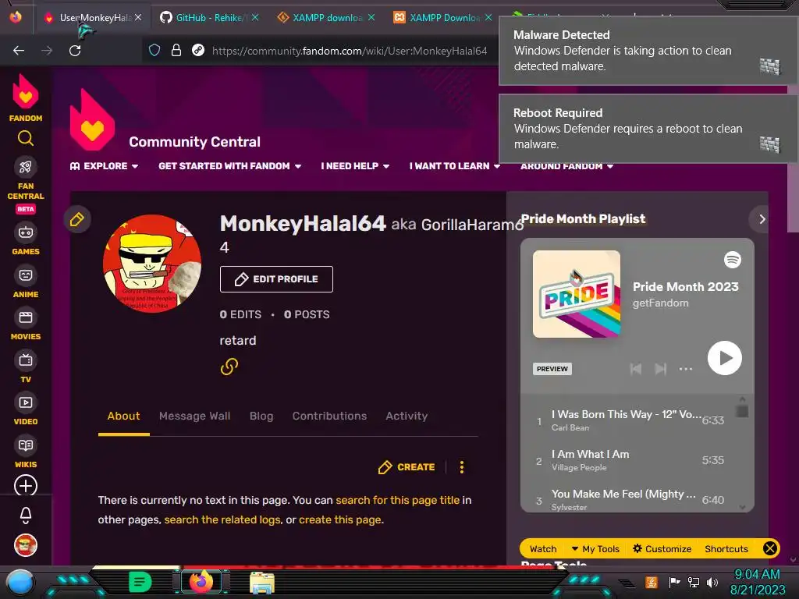Click the chain link icon under bio

tap(229, 367)
